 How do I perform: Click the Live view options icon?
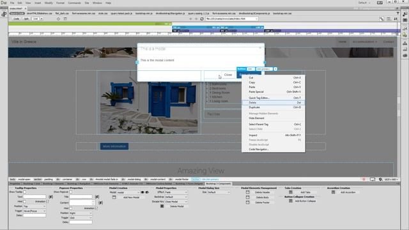tap(389, 19)
